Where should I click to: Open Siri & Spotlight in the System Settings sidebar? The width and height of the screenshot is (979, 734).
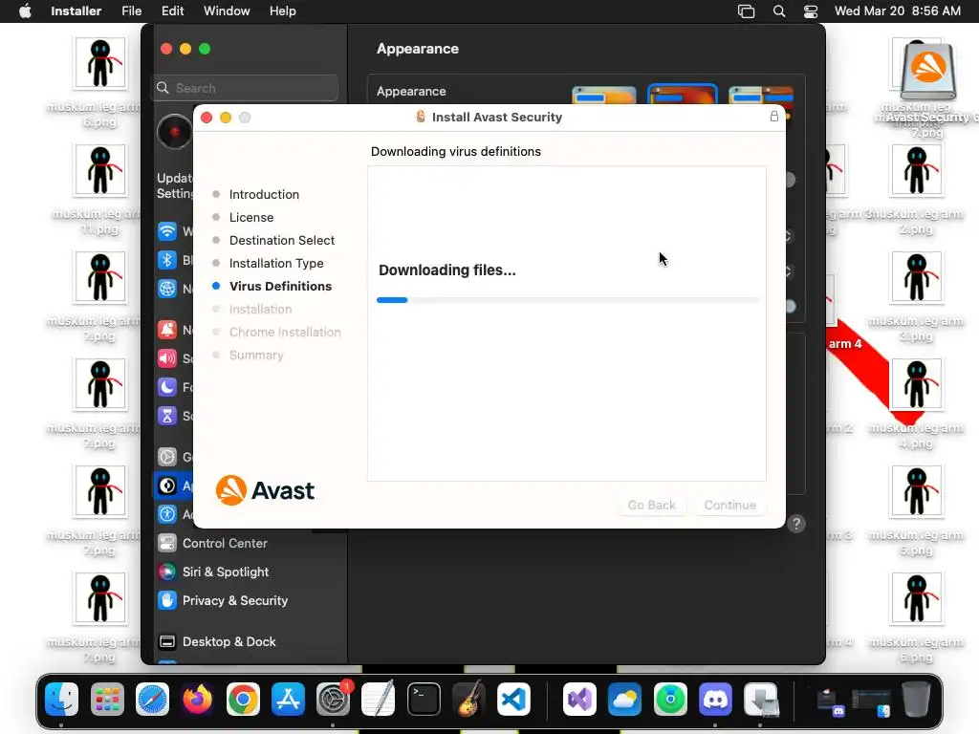pyautogui.click(x=248, y=572)
